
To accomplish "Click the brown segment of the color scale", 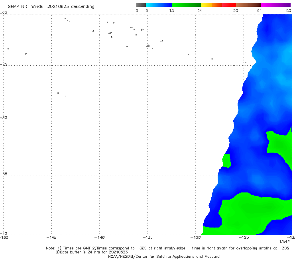I will pyautogui.click(x=248, y=5).
